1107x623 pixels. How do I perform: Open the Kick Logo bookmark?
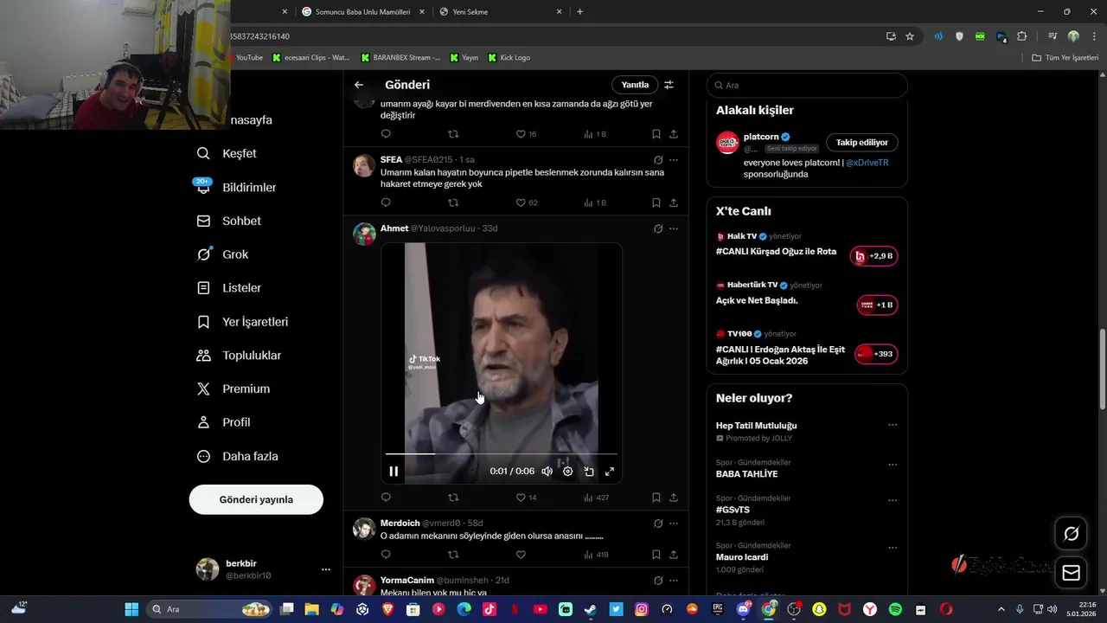click(509, 58)
